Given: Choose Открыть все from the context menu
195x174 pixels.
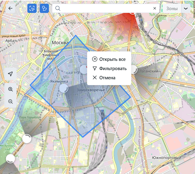Looking at the screenshot, I should tap(109, 59).
